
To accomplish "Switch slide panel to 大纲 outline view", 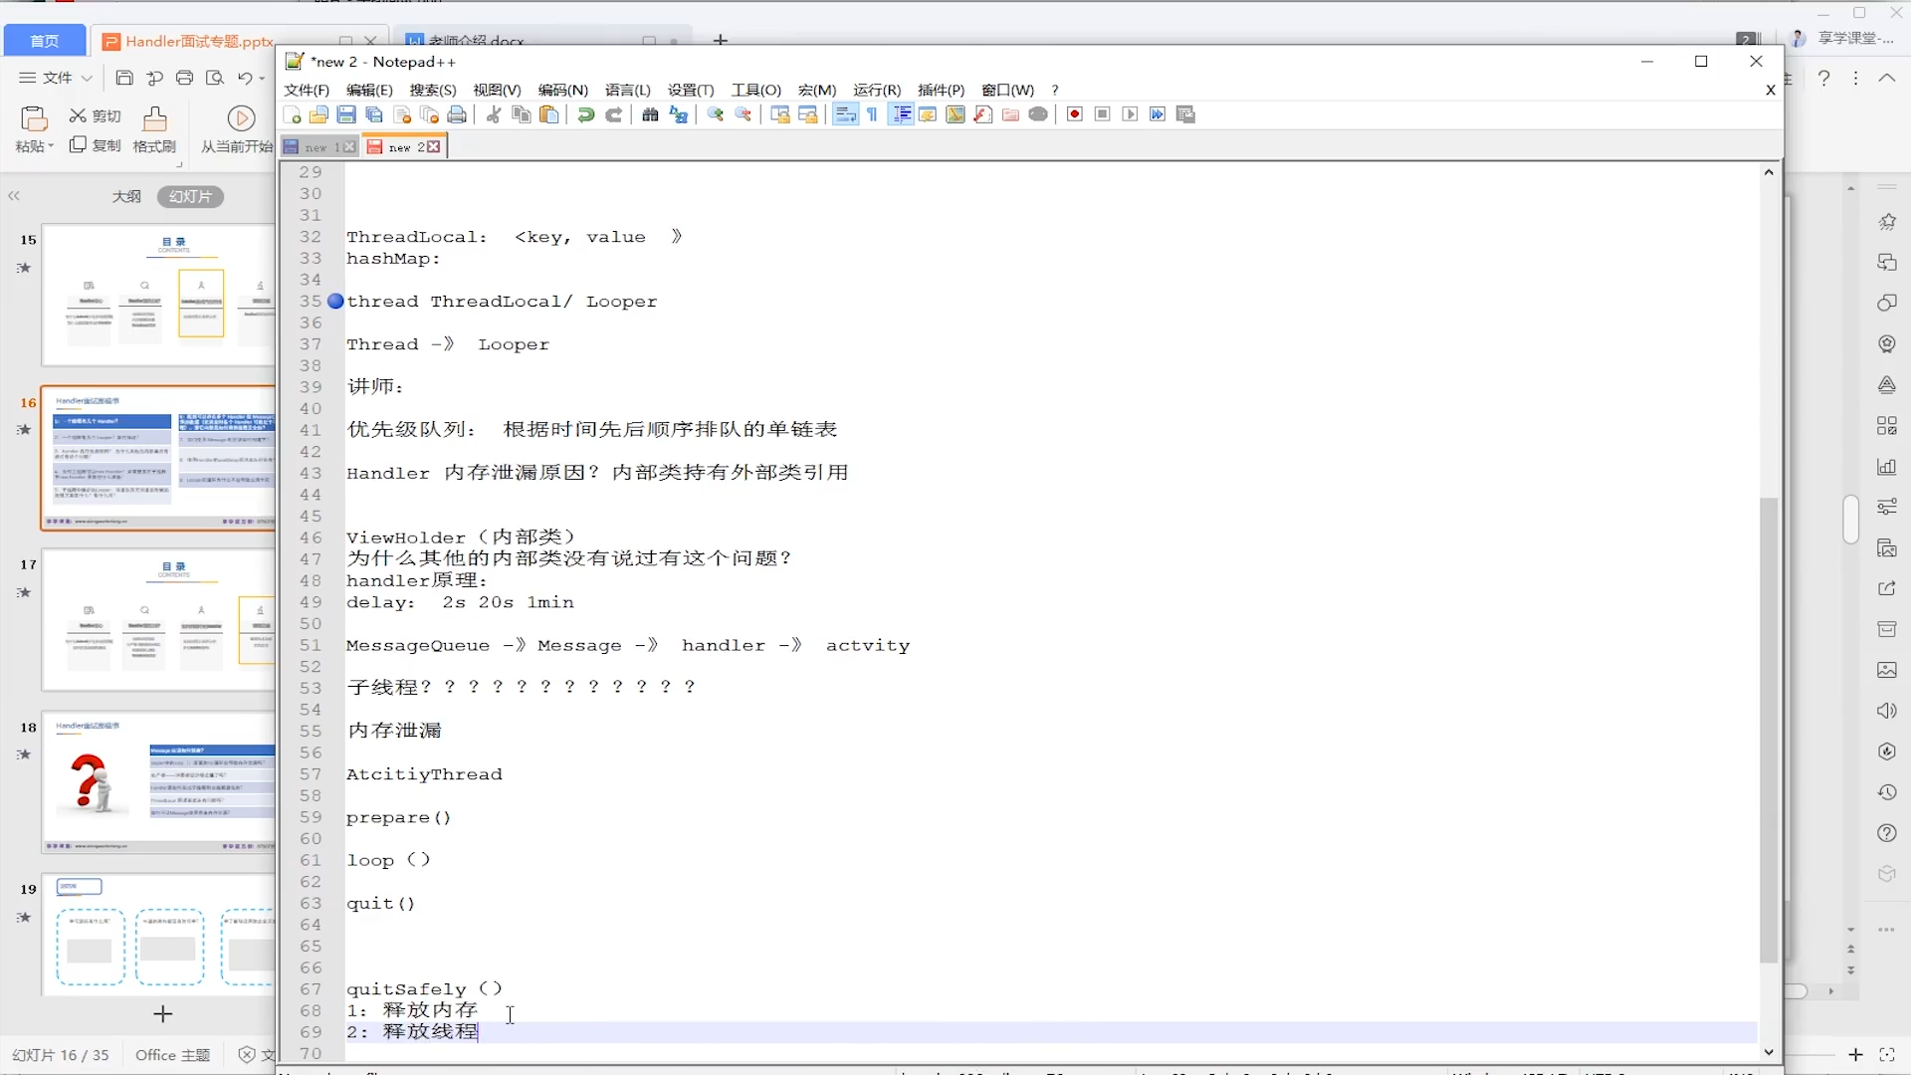I will [x=126, y=196].
